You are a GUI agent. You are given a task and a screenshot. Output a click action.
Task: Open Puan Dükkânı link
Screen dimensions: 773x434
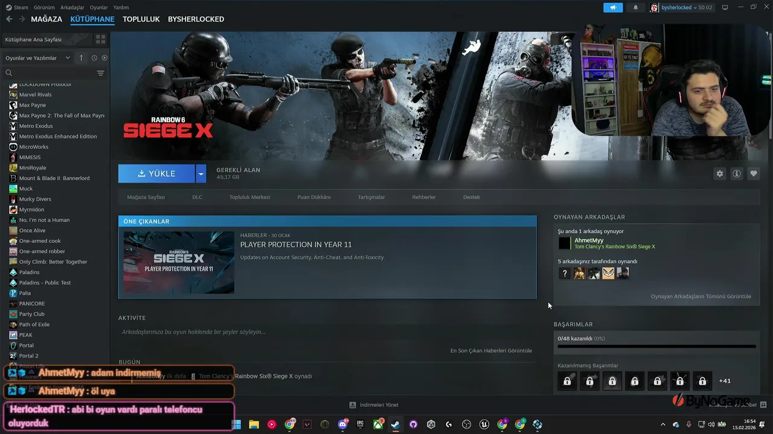point(314,197)
